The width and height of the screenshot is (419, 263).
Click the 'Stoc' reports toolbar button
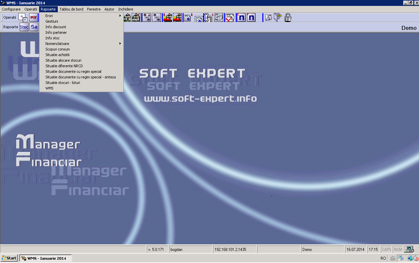[24, 27]
